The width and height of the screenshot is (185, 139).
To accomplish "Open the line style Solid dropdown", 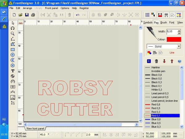I will point(163,46).
